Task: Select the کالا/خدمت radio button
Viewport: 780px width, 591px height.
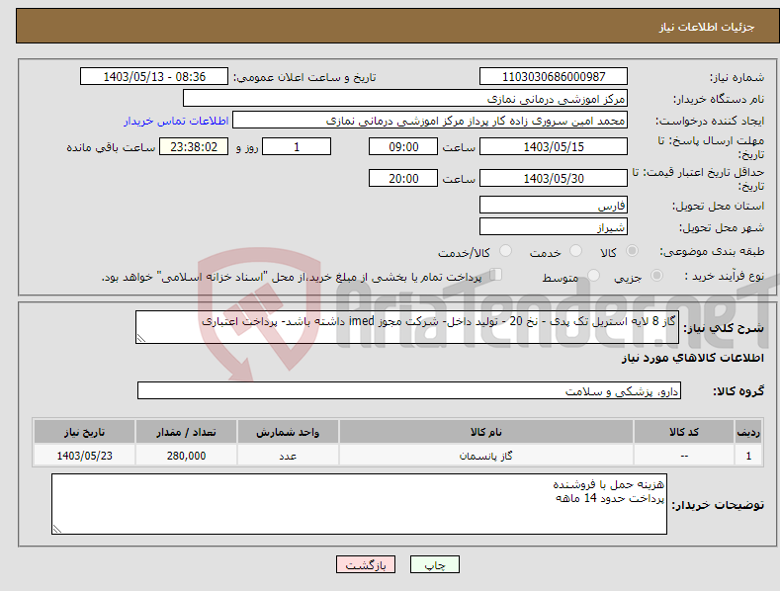Action: [505, 251]
